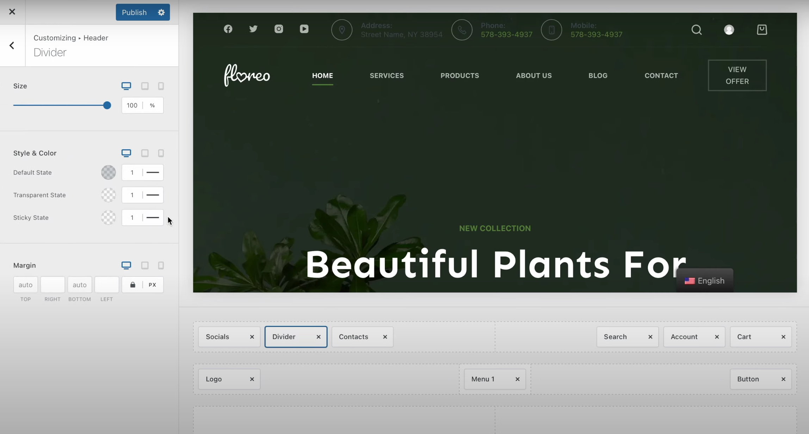This screenshot has width=809, height=434.
Task: Go back using the left chevron arrow
Action: tap(12, 45)
